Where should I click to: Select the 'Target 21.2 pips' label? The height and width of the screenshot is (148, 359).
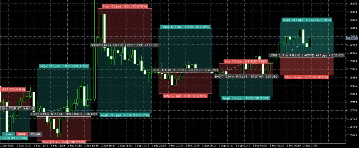pyautogui.click(x=125, y=115)
